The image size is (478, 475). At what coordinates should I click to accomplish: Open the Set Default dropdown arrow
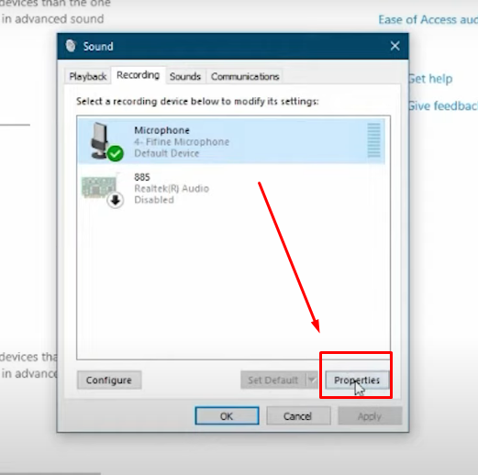[312, 380]
